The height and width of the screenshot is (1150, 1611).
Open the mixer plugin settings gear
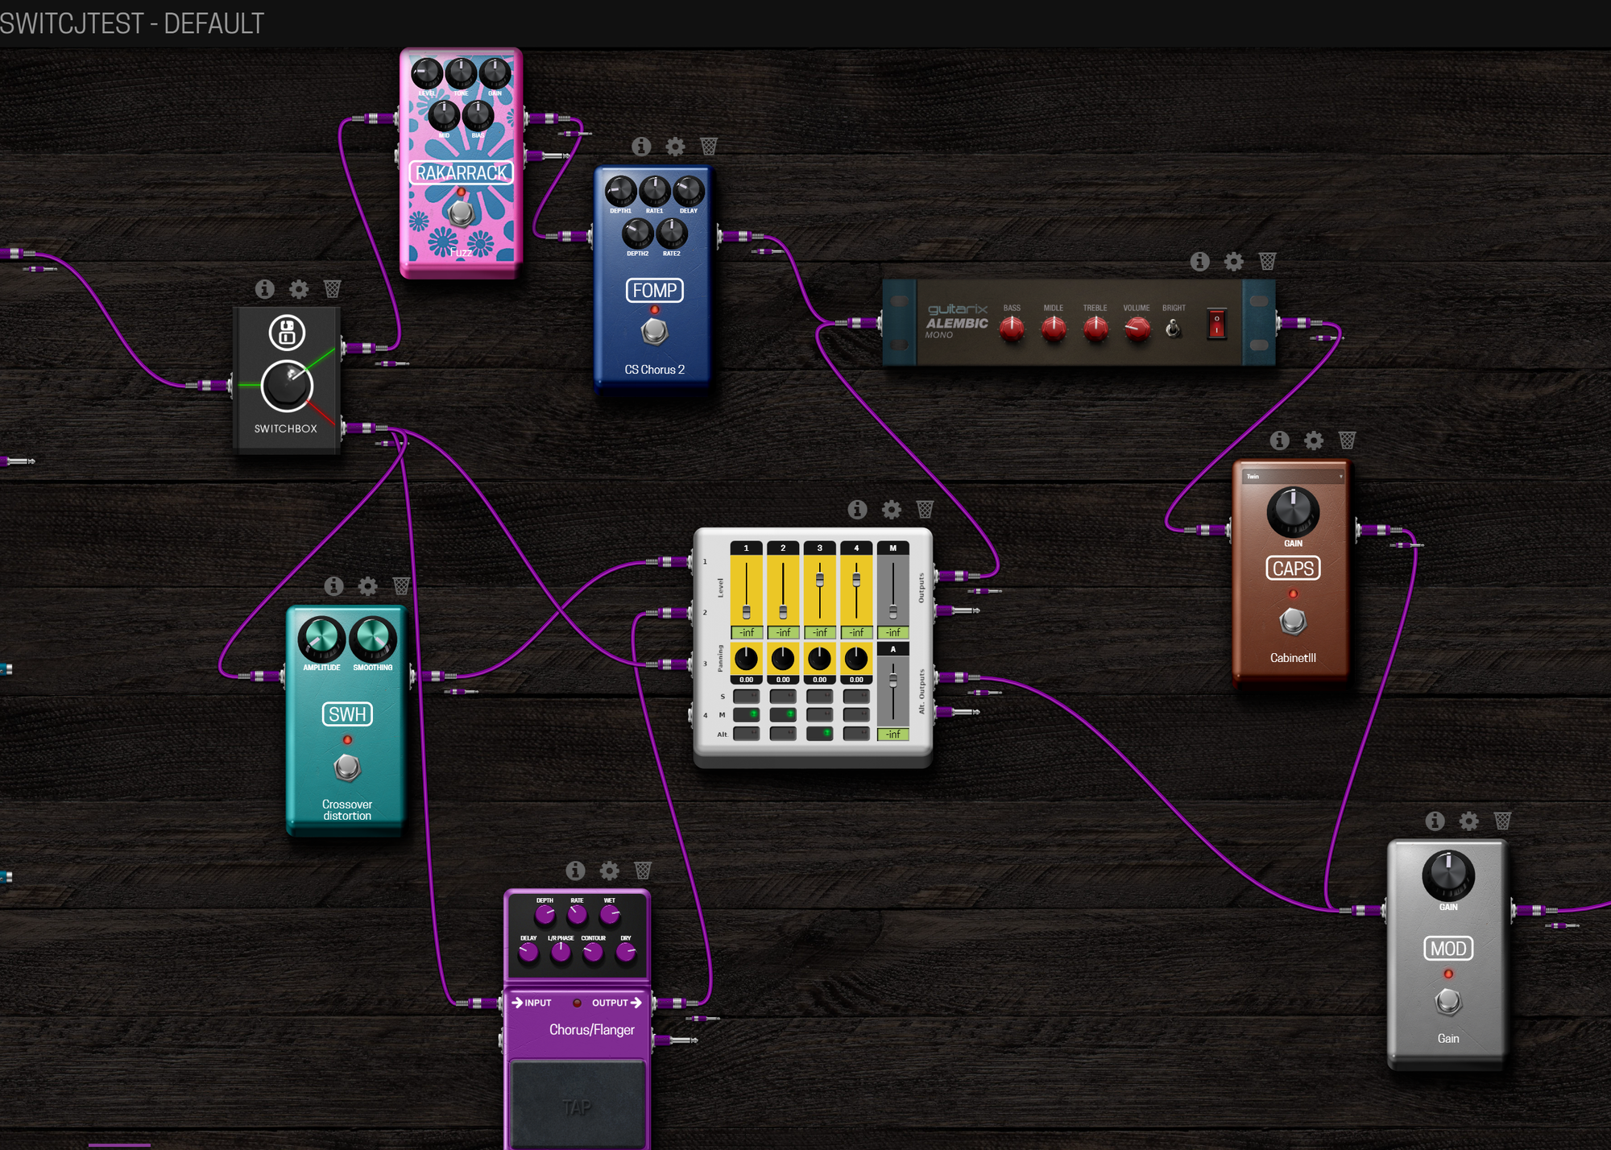click(x=892, y=509)
